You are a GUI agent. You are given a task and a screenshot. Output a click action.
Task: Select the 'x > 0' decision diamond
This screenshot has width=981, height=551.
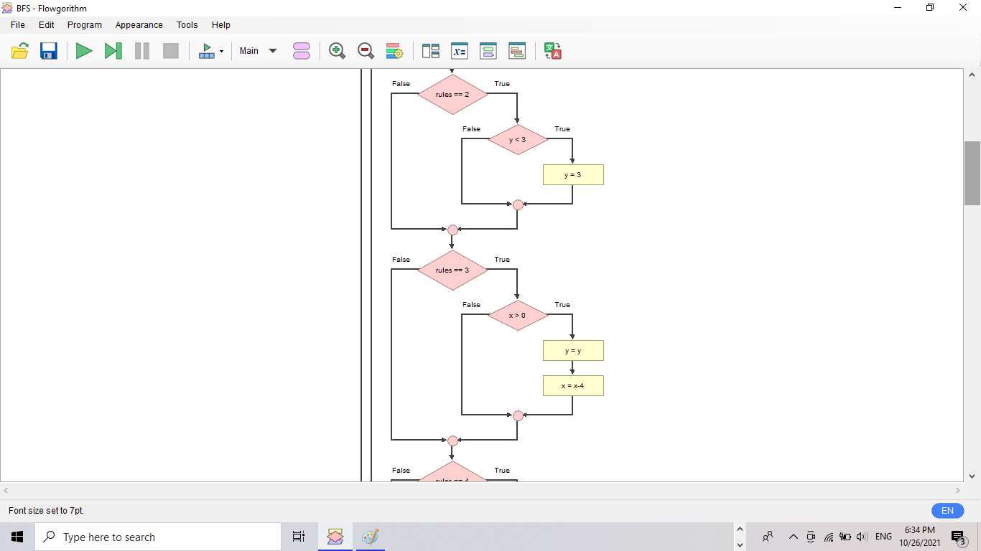518,316
